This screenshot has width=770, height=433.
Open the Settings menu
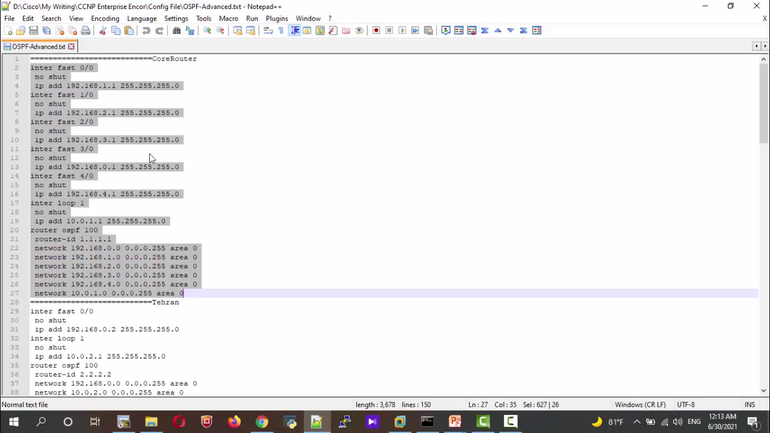[176, 19]
